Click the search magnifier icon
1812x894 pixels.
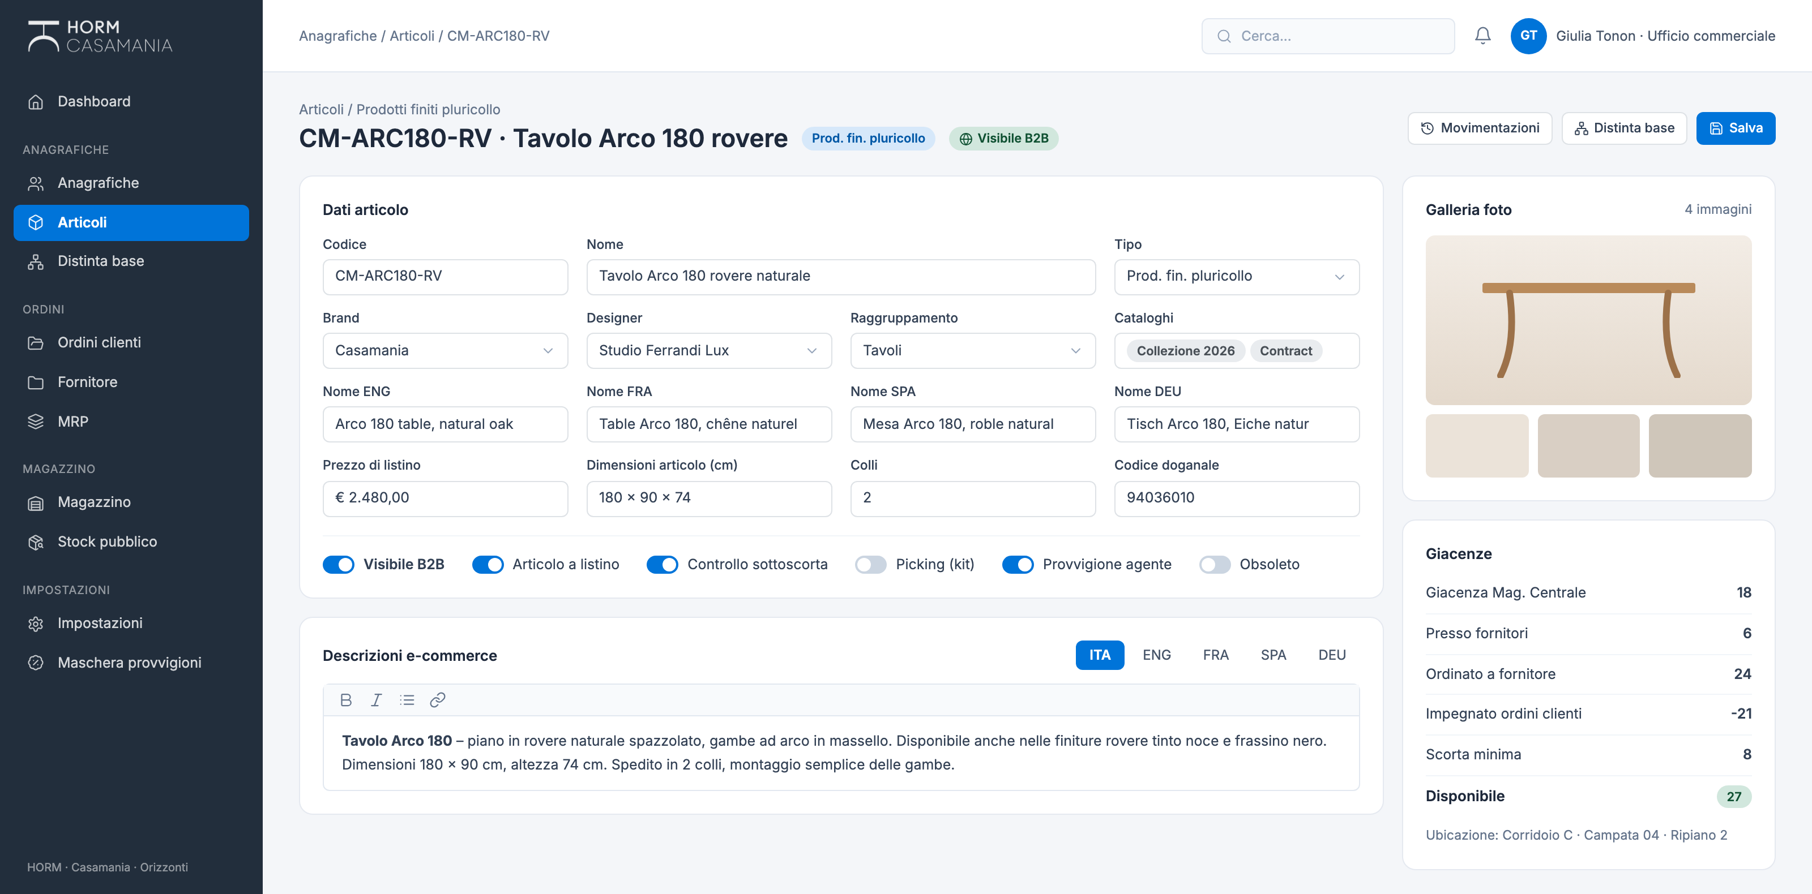coord(1224,37)
